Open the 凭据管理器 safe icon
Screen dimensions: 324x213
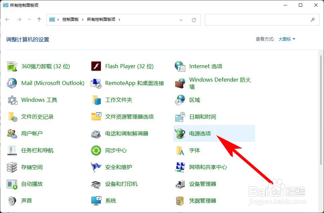click(x=180, y=201)
